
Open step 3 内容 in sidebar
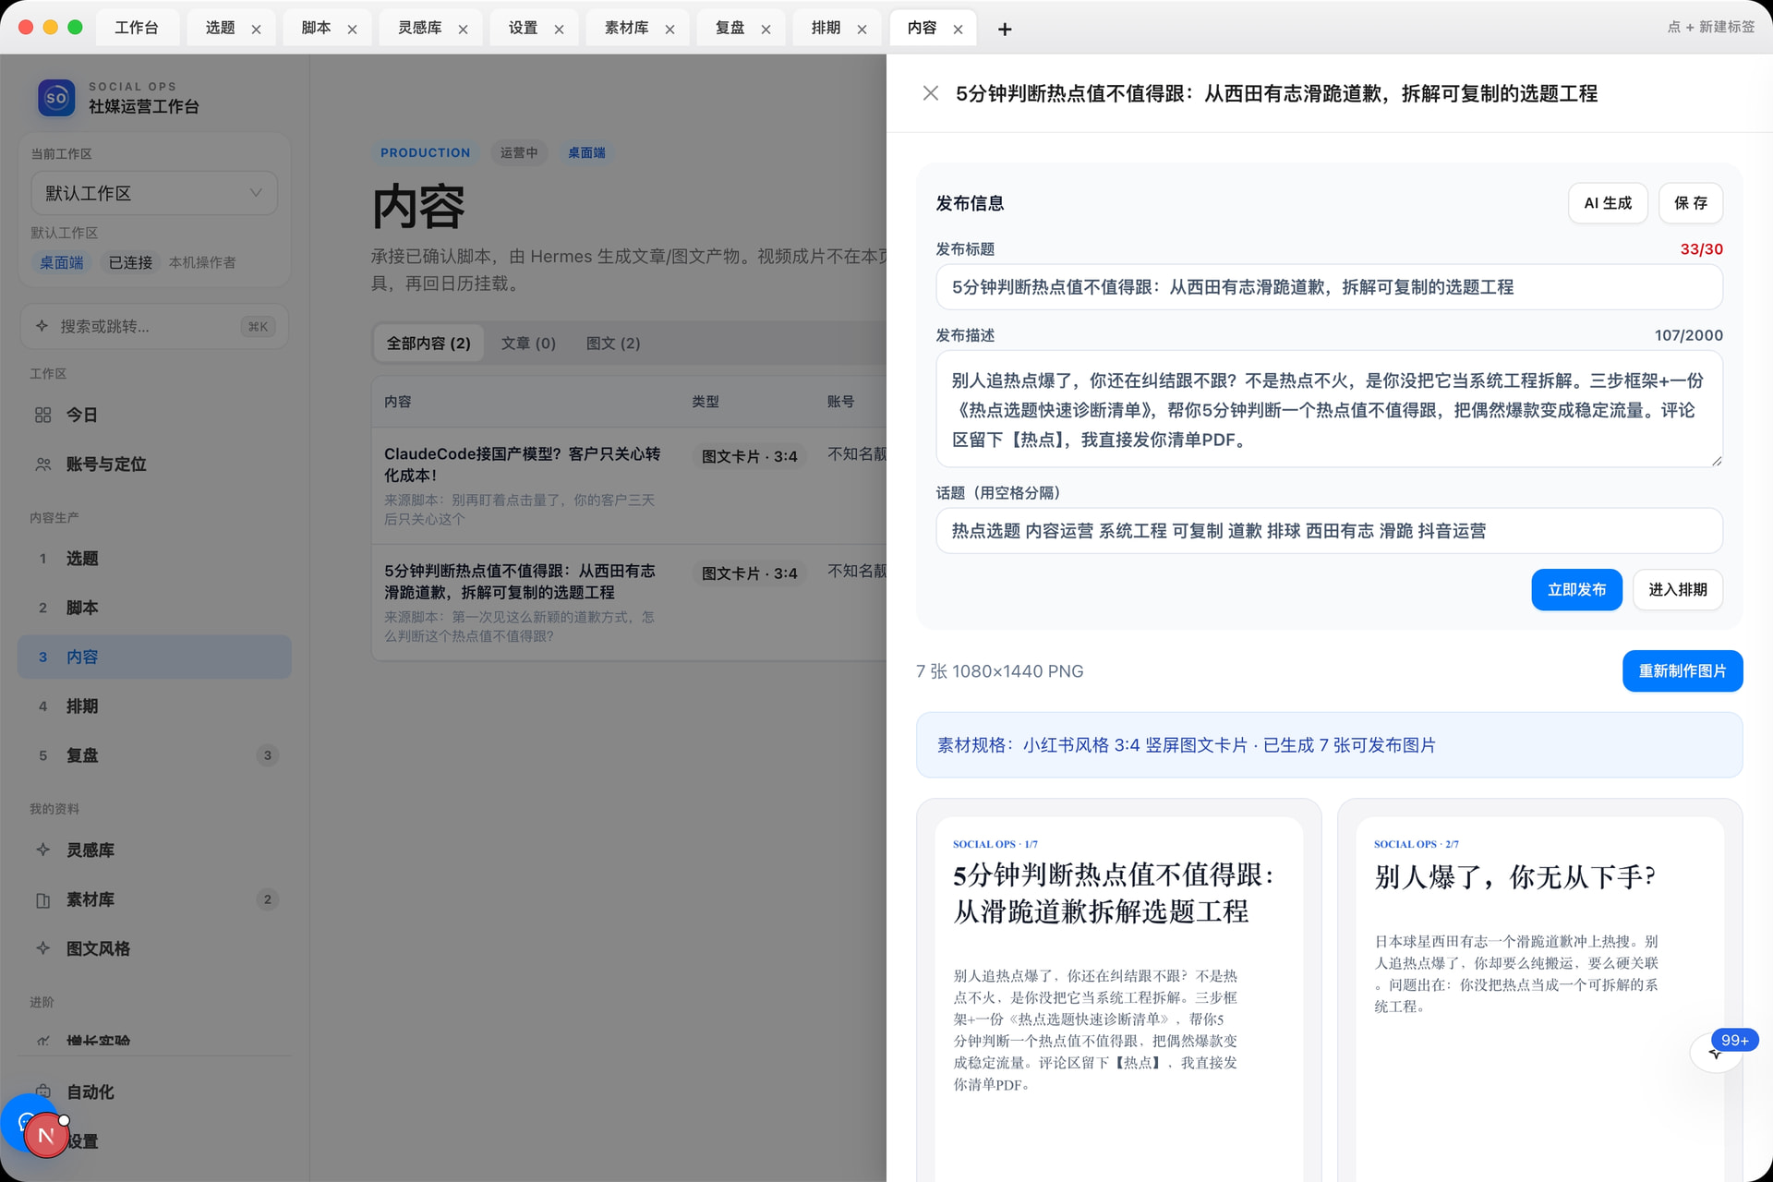pyautogui.click(x=154, y=657)
